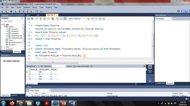Viewport: 190px width, 106px height.
Task: Switch to the Context Help tab
Action: pyautogui.click(x=160, y=83)
